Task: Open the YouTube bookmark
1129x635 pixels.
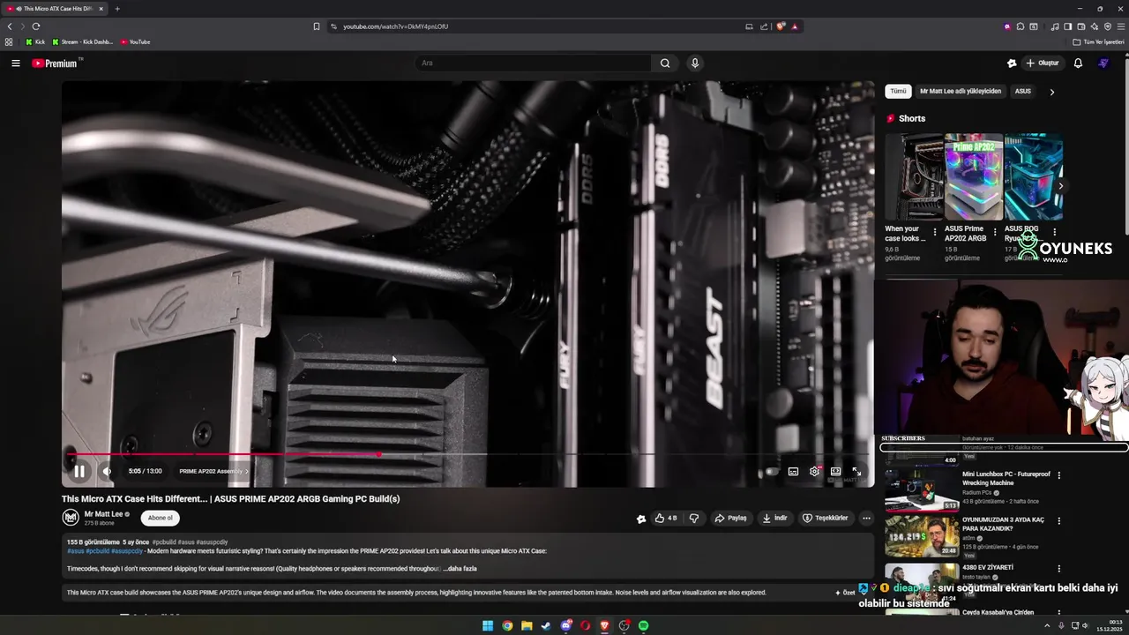Action: coord(135,41)
